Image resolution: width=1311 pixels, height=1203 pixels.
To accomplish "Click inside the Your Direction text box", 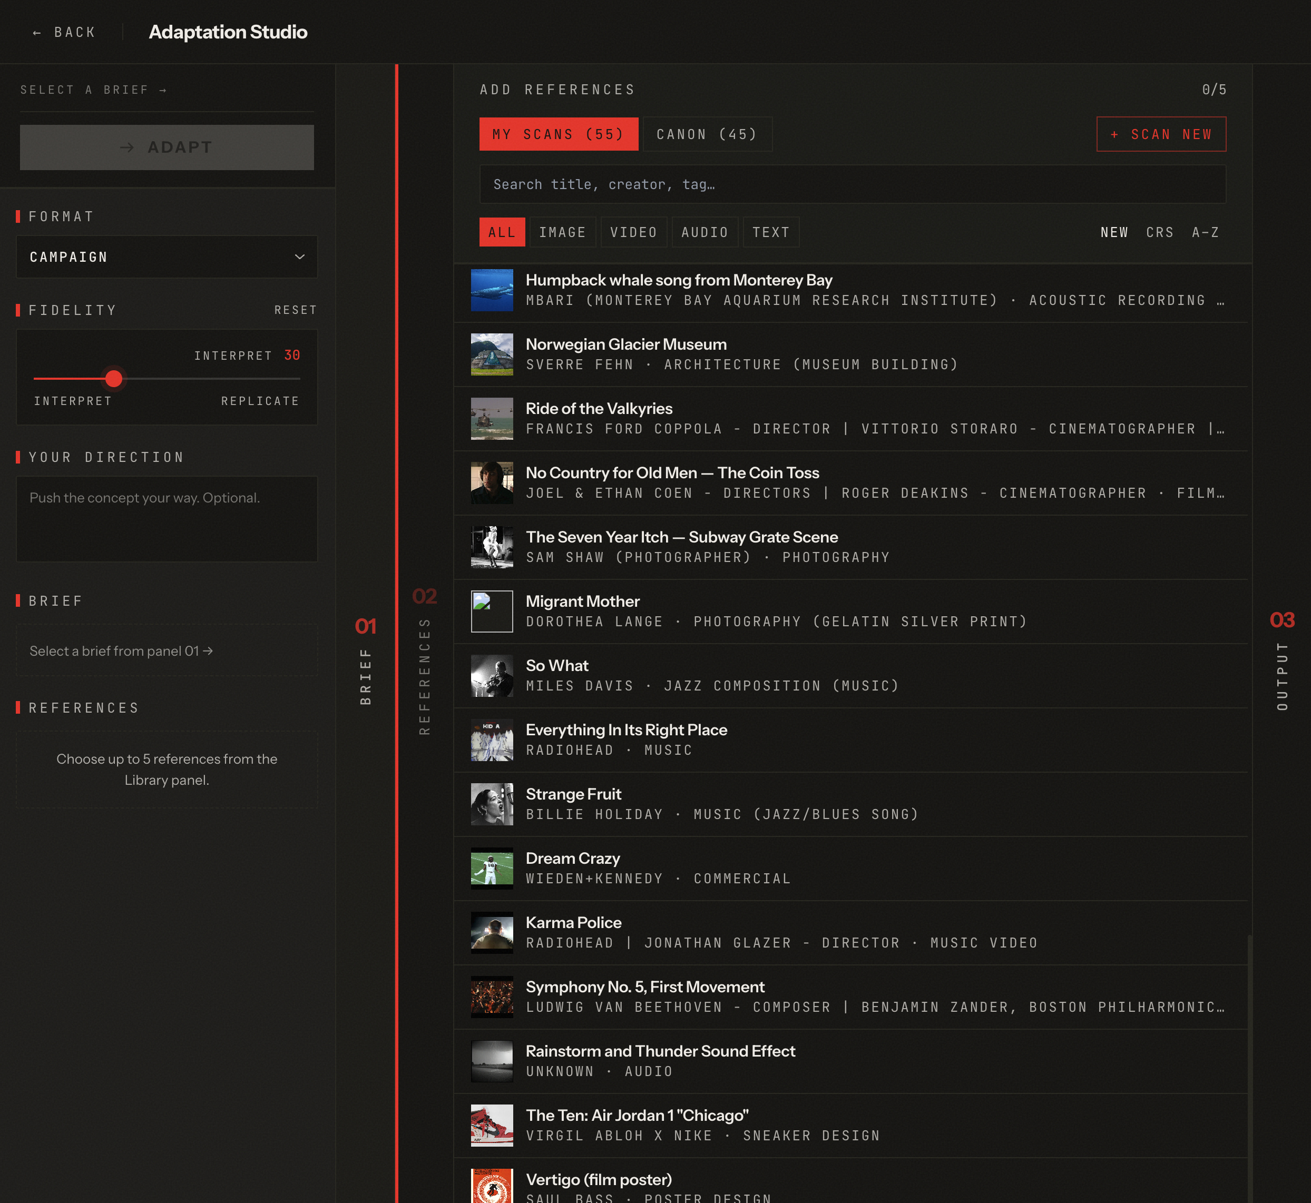I will click(167, 519).
